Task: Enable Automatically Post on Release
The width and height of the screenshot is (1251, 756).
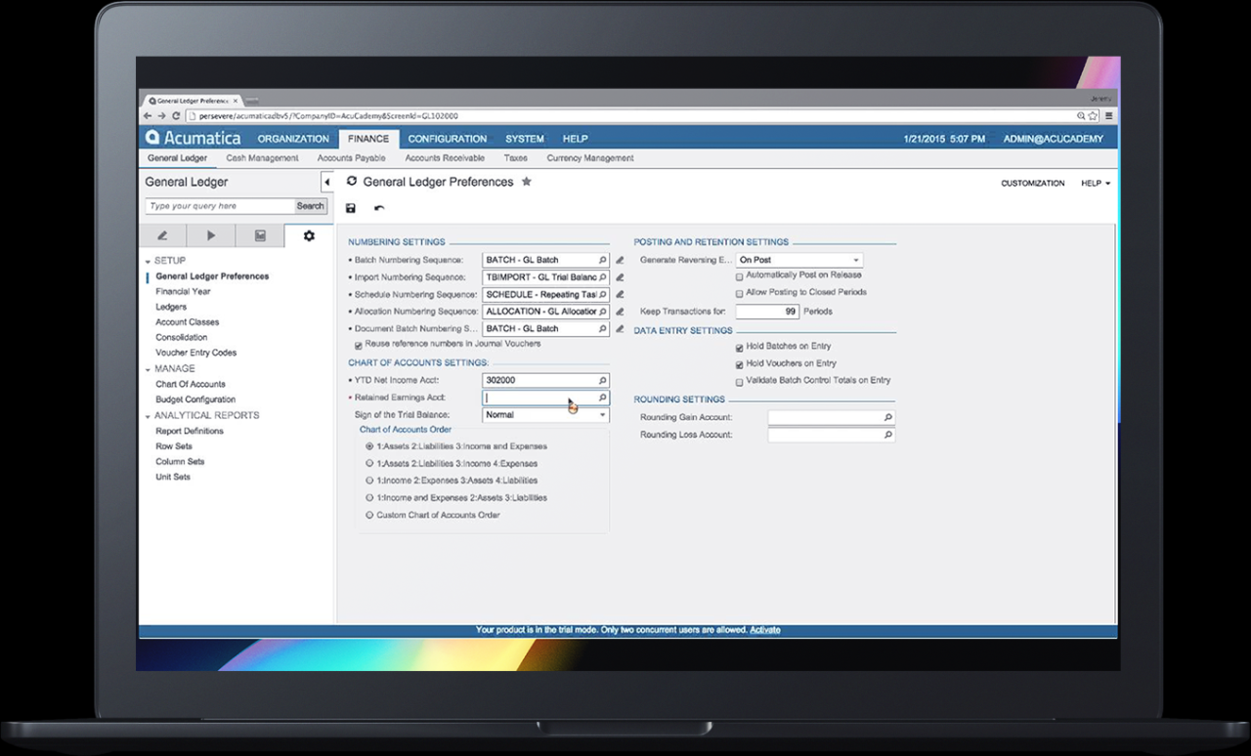Action: coord(740,276)
